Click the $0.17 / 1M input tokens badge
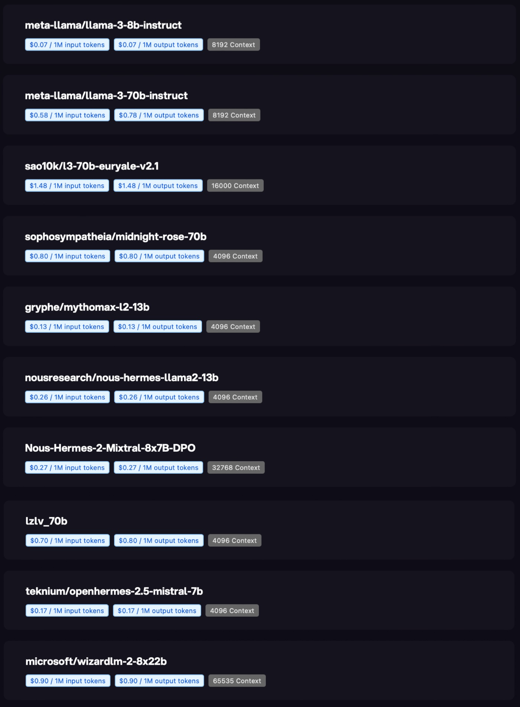 point(67,611)
